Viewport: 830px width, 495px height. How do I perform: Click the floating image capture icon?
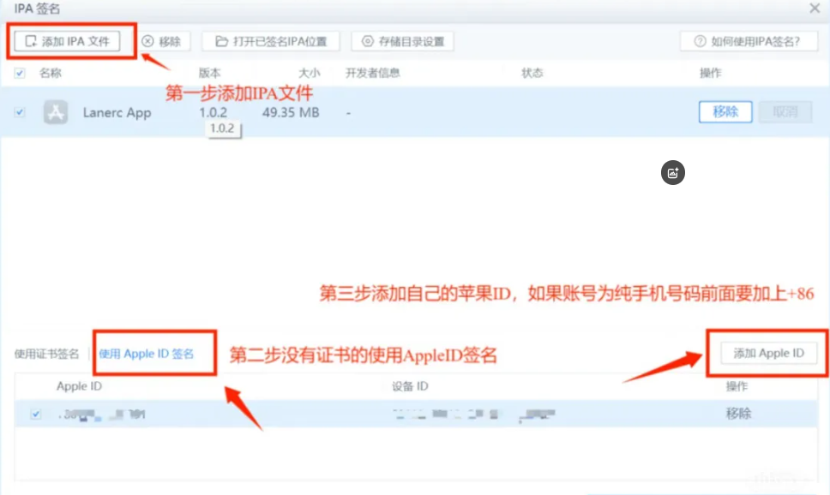673,172
